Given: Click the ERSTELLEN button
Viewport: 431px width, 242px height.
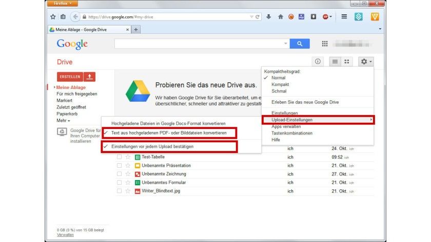Looking at the screenshot, I should (x=70, y=77).
